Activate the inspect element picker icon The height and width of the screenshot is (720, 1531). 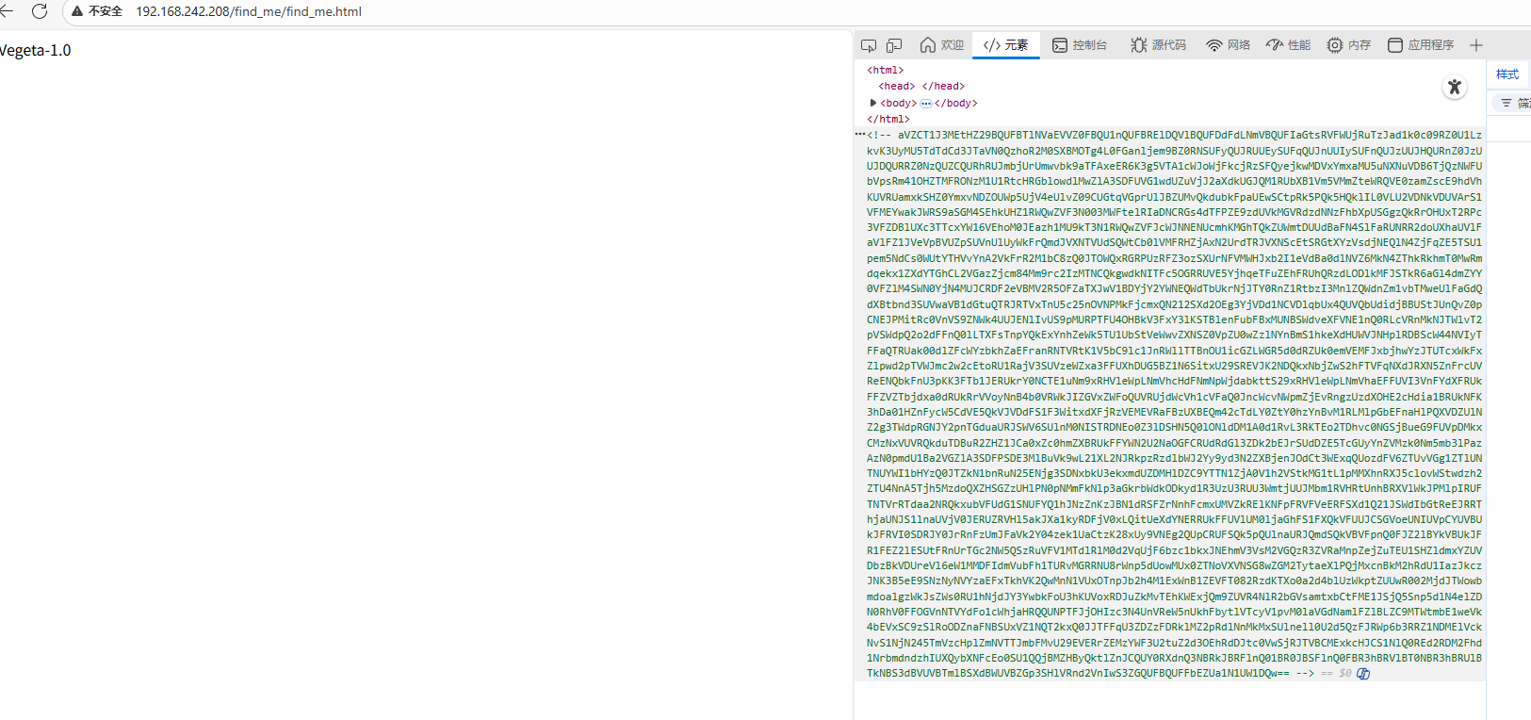click(x=869, y=45)
